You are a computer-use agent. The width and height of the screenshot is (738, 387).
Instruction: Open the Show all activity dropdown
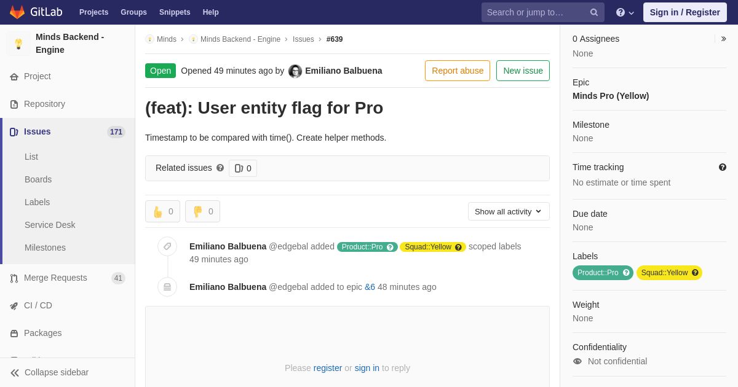point(509,211)
